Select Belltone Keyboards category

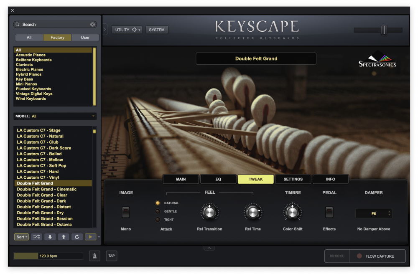coord(33,60)
